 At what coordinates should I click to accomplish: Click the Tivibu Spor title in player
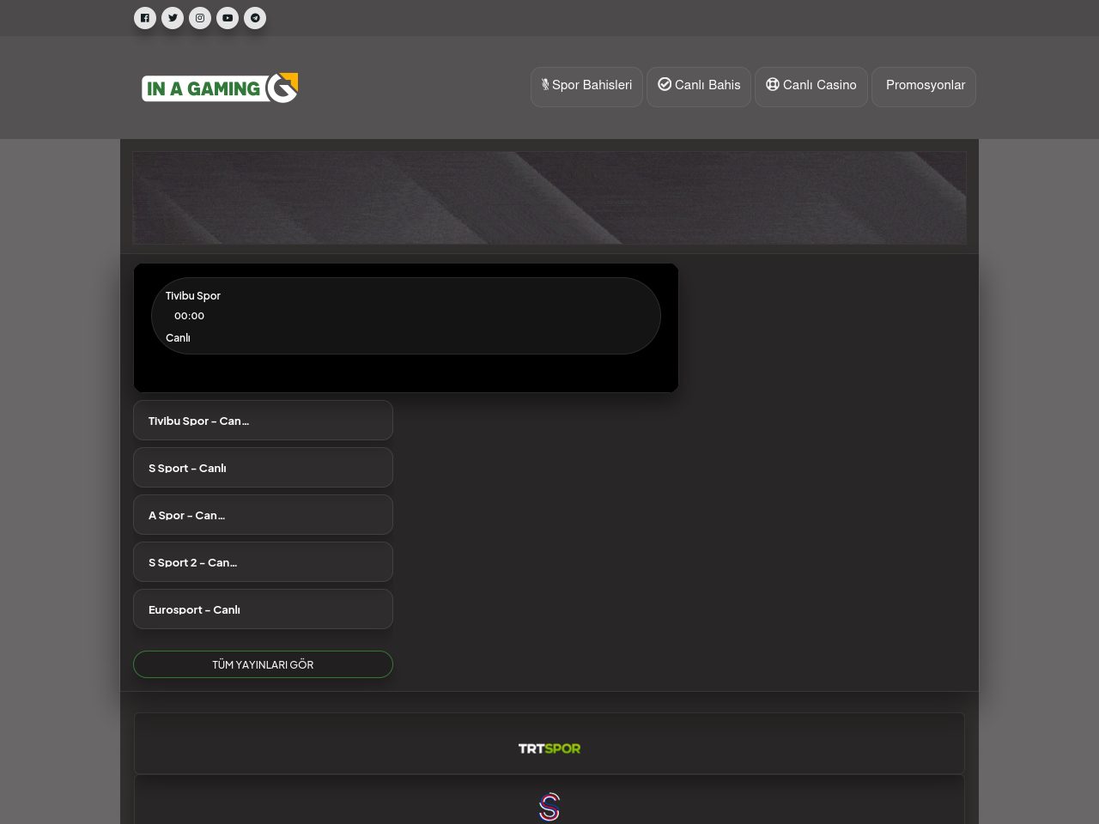[x=193, y=295]
